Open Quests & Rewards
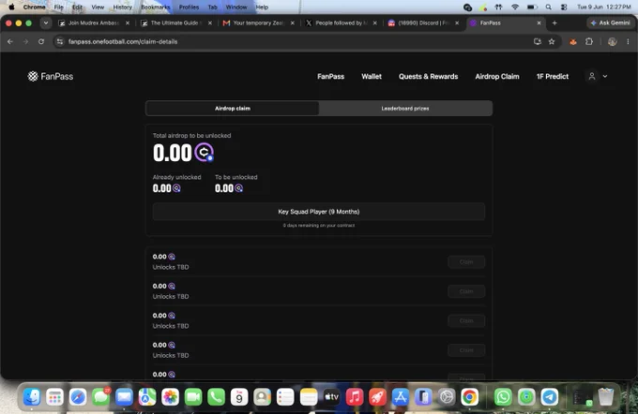 428,77
